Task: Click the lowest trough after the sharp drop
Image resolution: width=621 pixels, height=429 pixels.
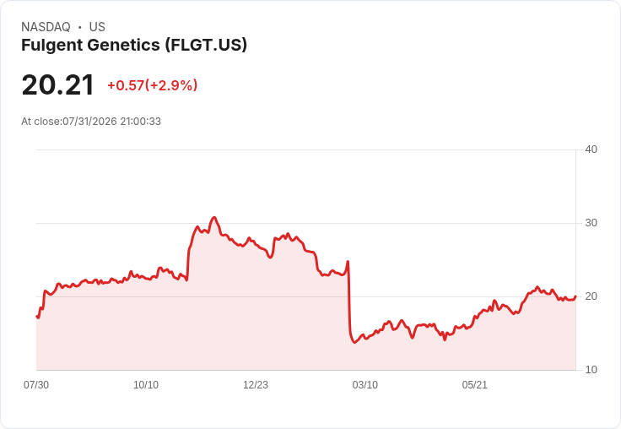Action: tap(354, 342)
